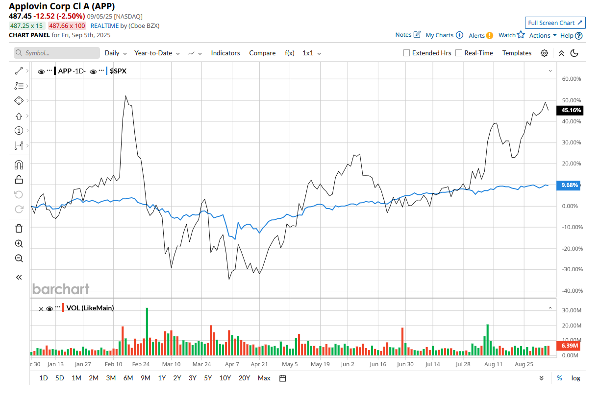Delete drawings with the trash icon

tap(19, 228)
